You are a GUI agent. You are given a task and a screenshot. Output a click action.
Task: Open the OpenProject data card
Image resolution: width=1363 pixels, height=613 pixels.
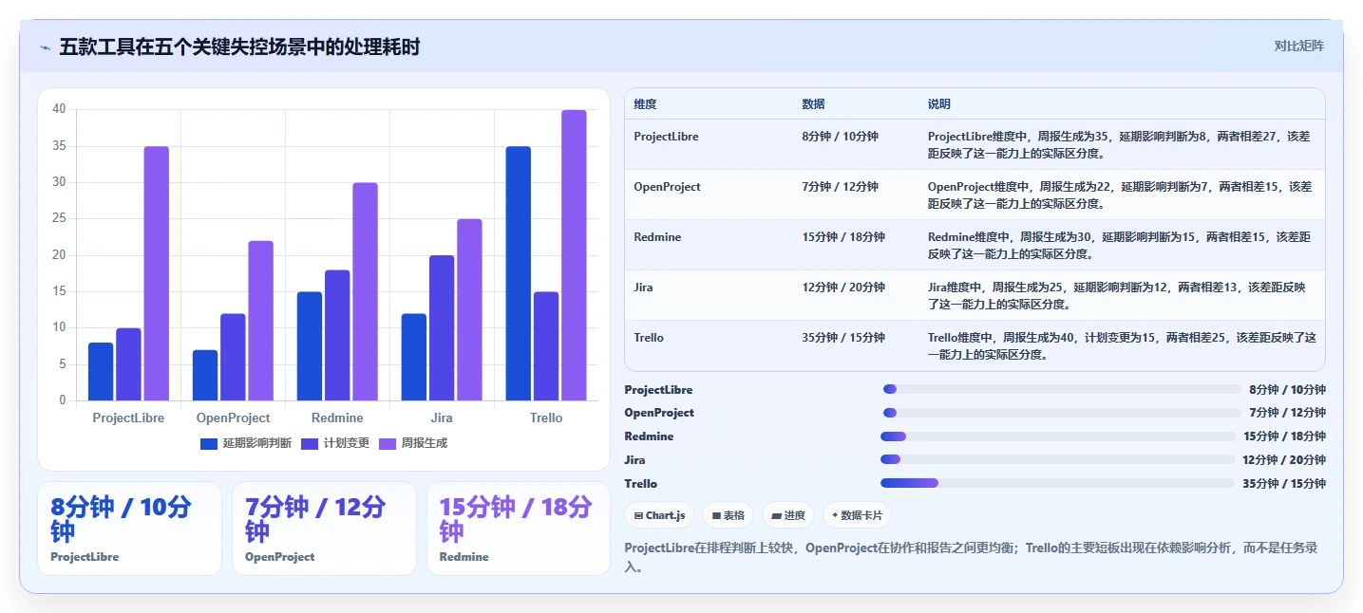tap(324, 529)
